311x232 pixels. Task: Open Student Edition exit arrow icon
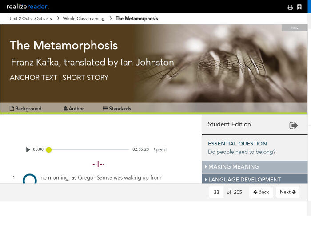[293, 126]
